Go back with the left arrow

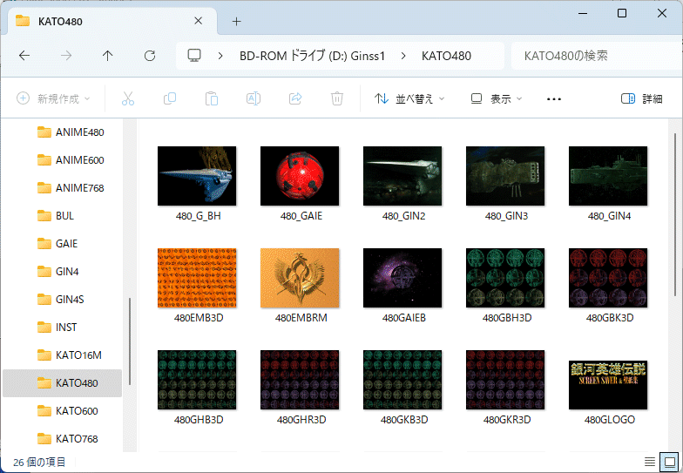pyautogui.click(x=24, y=56)
